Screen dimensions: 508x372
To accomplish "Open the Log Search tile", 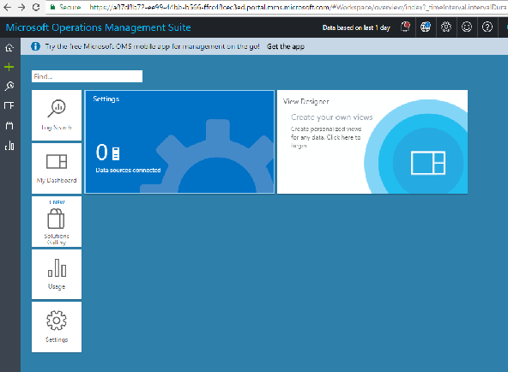I will [x=57, y=115].
